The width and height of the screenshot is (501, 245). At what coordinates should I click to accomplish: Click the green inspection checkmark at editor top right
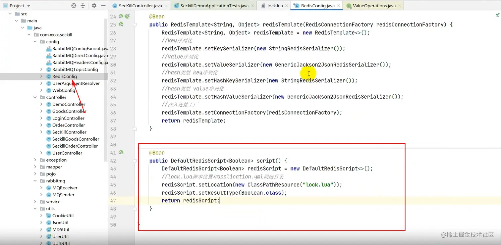(497, 15)
